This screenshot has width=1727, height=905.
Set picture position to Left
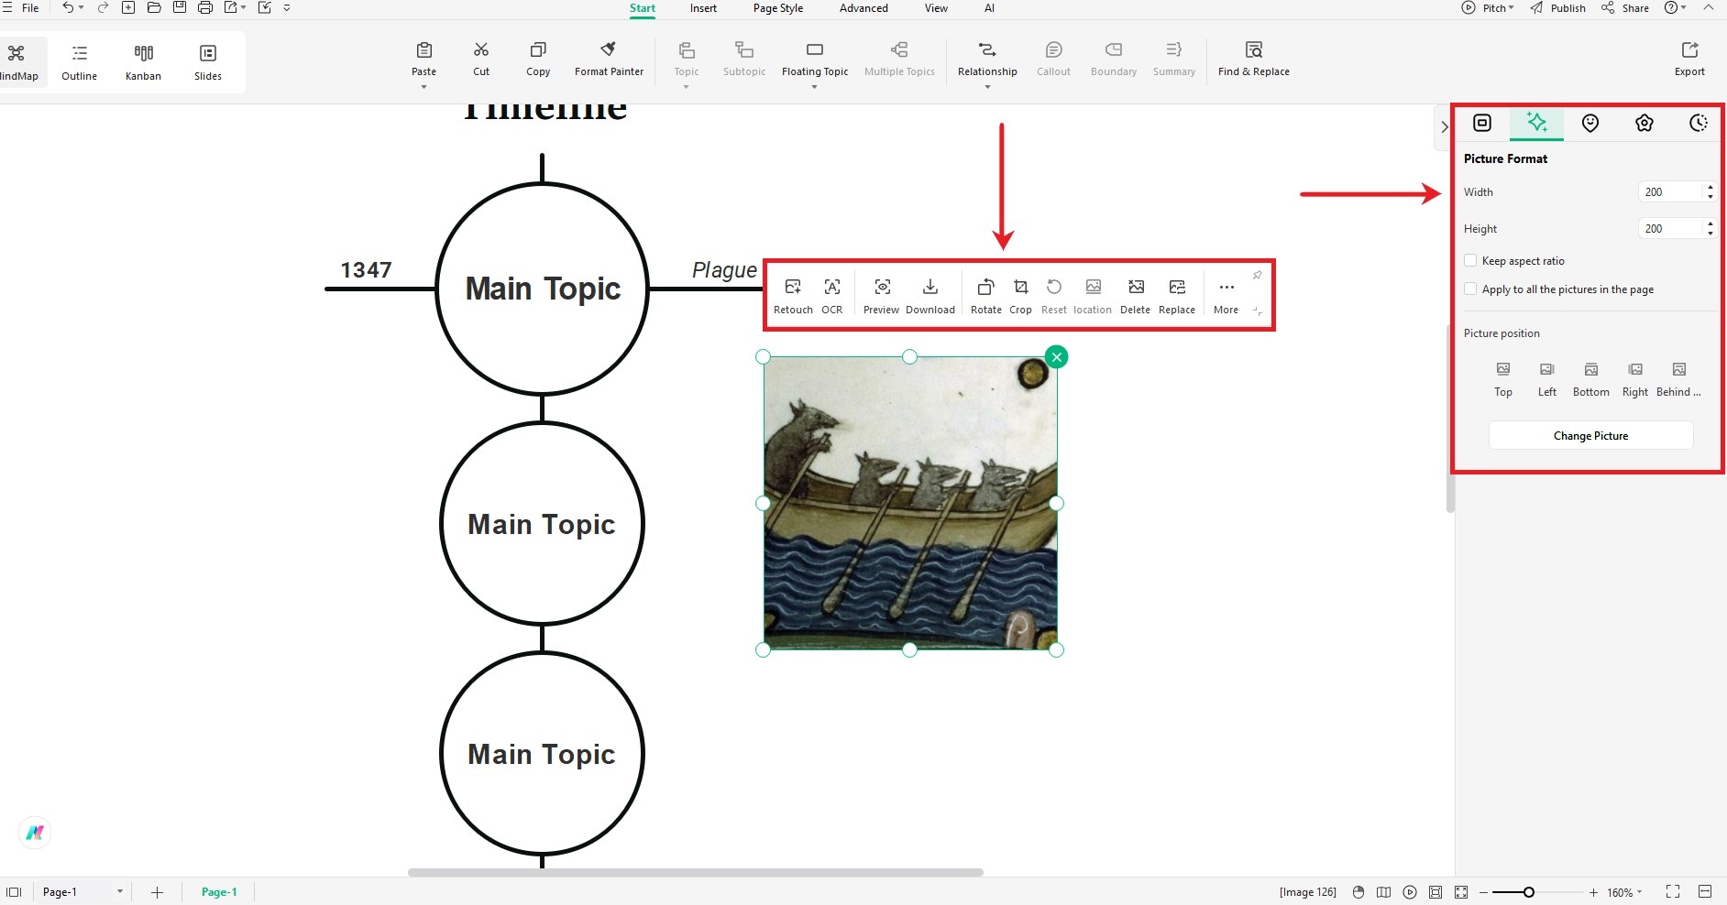[x=1547, y=379]
